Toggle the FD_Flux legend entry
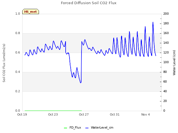Image resolution: width=178 pixels, height=133 pixels. (x=73, y=127)
